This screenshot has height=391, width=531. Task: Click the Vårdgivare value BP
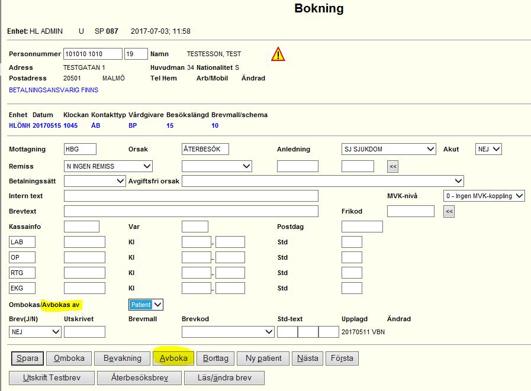(x=133, y=125)
